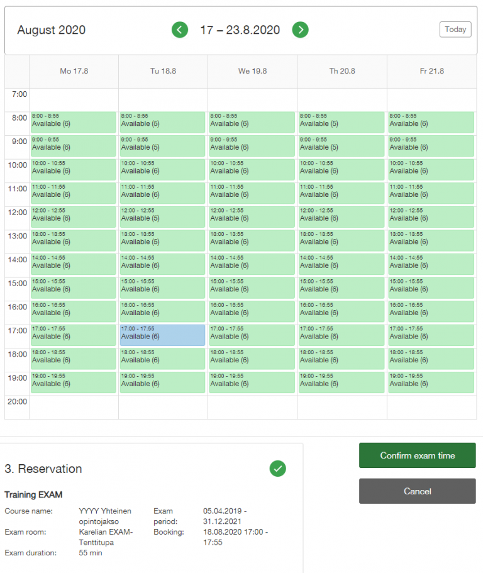Choose Monday 19:00 - 19:55 slot
Image resolution: width=483 pixels, height=573 pixels.
pos(73,382)
